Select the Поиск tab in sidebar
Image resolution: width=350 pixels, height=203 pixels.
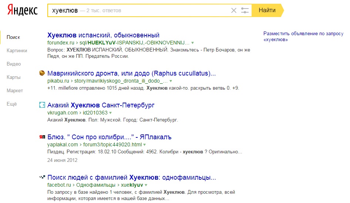coord(13,37)
